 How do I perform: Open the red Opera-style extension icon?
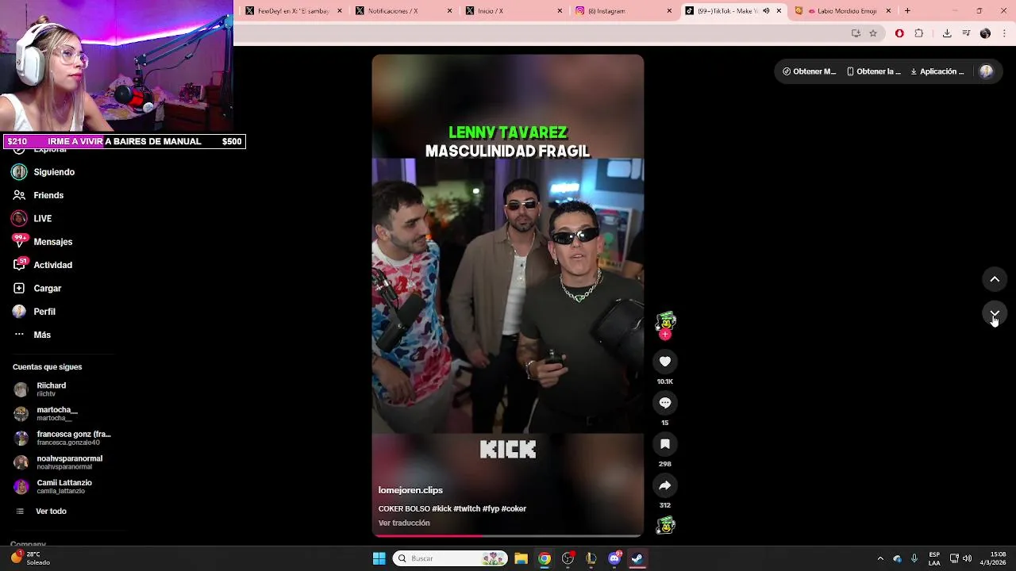pyautogui.click(x=899, y=33)
